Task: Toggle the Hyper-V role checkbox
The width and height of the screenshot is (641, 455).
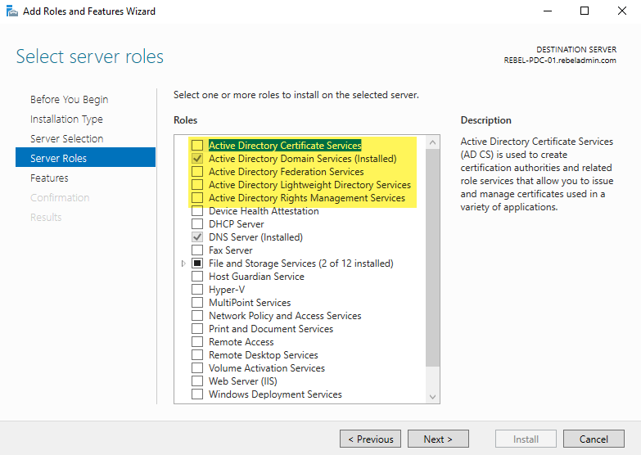Action: pyautogui.click(x=197, y=290)
